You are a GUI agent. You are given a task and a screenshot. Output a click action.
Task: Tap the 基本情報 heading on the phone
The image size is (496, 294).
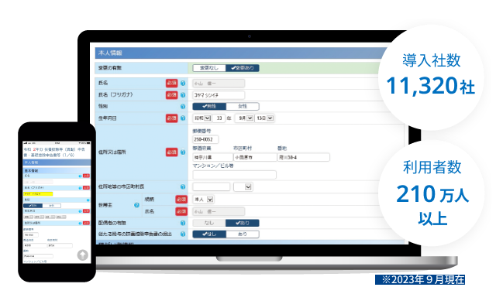(57, 170)
